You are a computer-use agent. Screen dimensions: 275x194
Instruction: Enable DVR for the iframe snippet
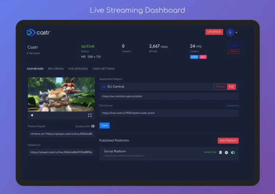click(x=93, y=126)
